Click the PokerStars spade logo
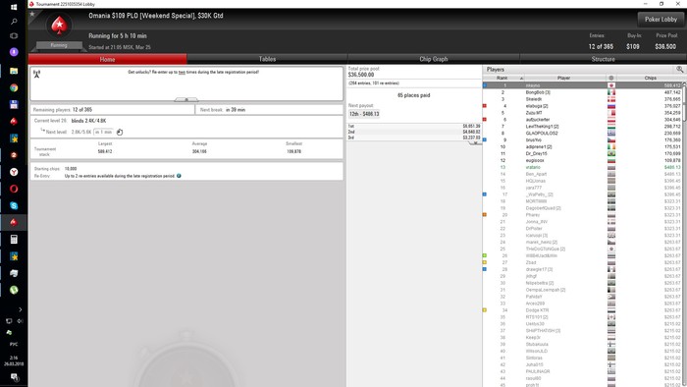Image resolution: width=687 pixels, height=387 pixels. coord(59,26)
